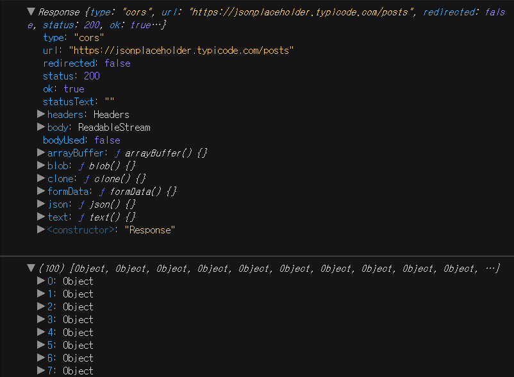Select the bodyUsed false value
This screenshot has width=514, height=377.
(x=107, y=140)
